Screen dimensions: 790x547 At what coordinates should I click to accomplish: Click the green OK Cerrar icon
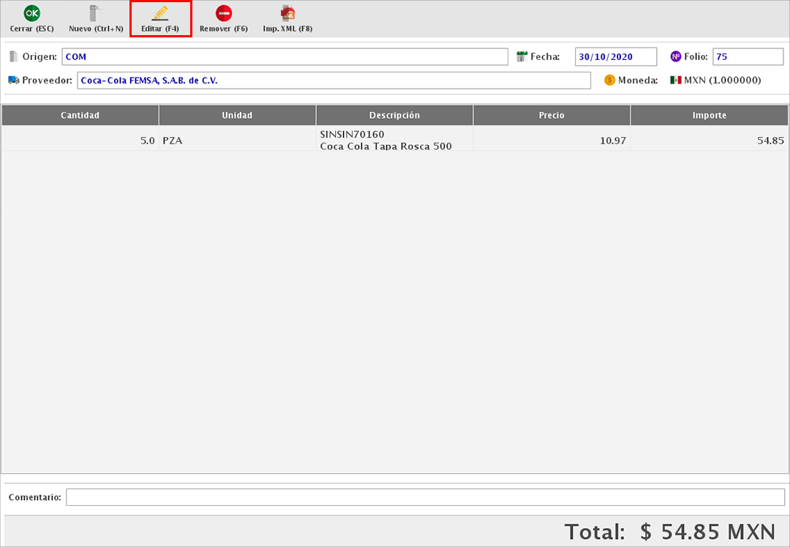[31, 13]
